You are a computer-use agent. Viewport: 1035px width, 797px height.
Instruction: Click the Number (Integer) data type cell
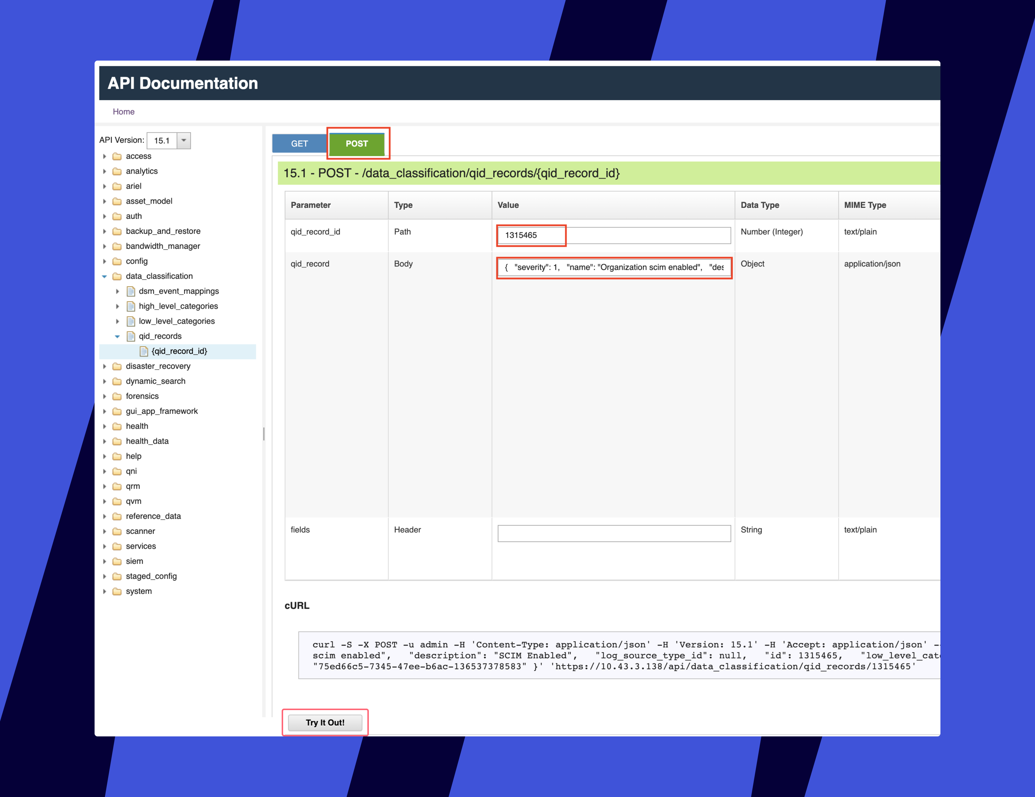tap(787, 236)
